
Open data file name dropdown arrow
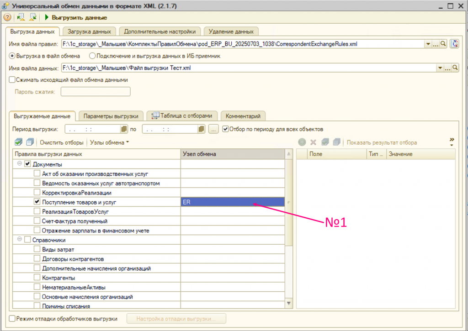click(x=440, y=68)
